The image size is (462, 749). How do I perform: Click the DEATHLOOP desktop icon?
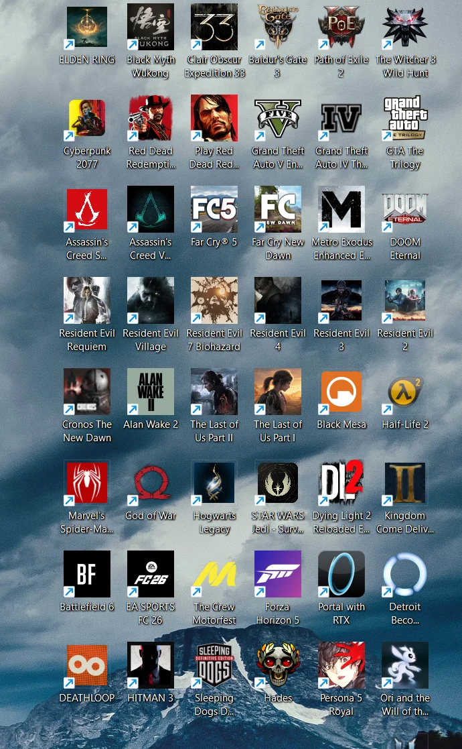coord(87,665)
